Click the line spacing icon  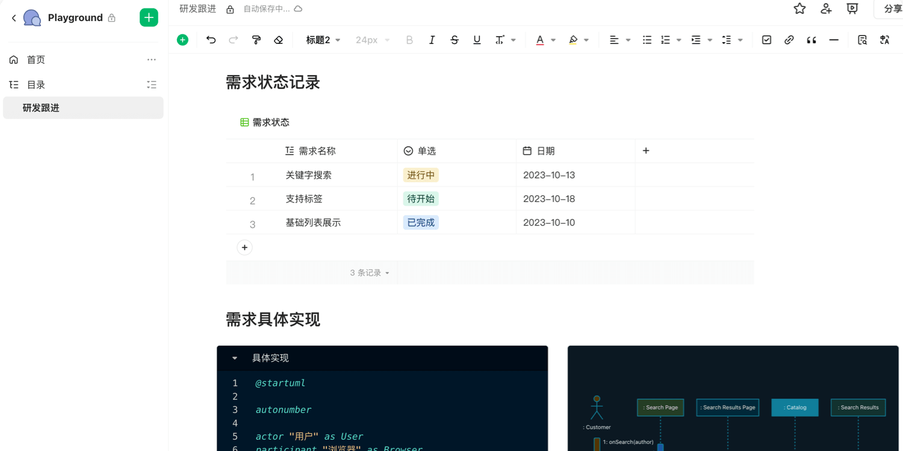[x=727, y=40]
